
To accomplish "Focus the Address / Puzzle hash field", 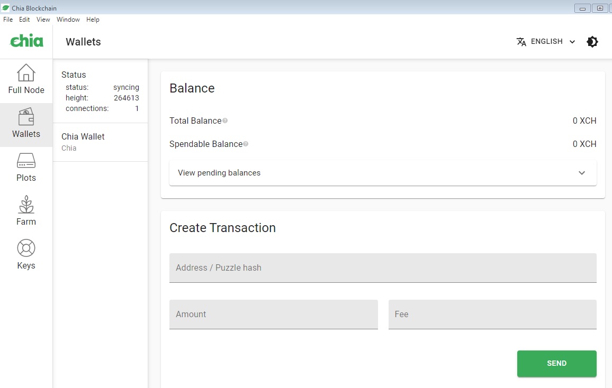I will (x=383, y=268).
